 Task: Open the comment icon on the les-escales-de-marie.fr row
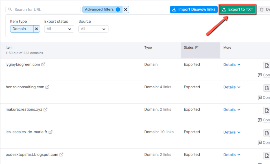260,142
